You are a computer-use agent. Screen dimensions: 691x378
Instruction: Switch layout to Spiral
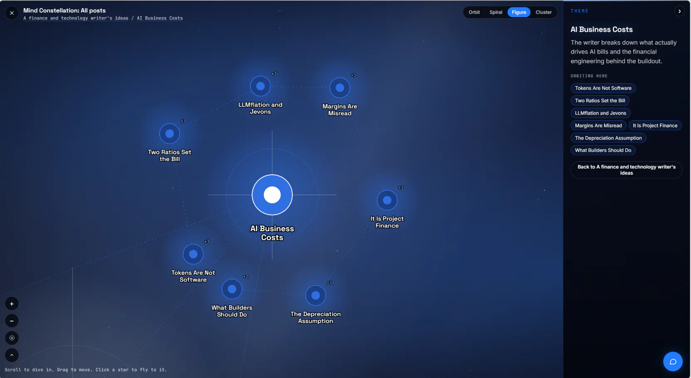click(496, 12)
